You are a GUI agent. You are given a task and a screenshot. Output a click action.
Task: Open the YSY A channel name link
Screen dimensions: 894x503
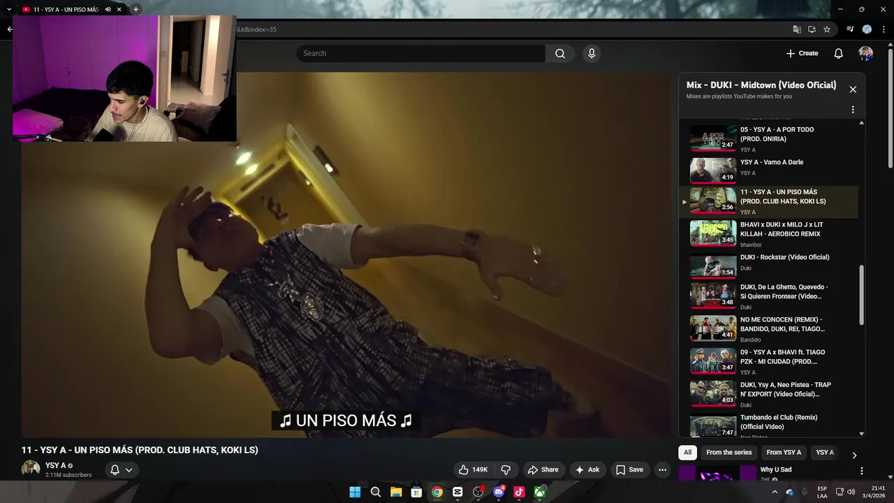[x=56, y=465]
